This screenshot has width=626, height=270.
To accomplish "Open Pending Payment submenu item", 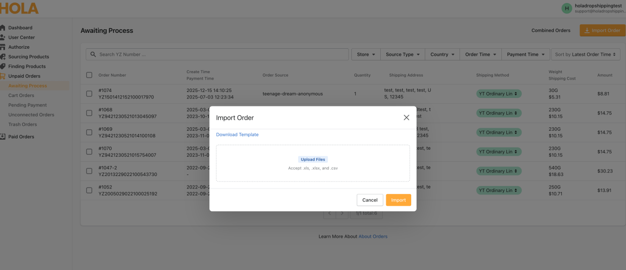I will tap(27, 105).
